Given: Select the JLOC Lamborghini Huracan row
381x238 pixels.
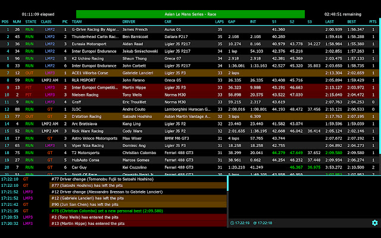Looking at the screenshot, I should [x=189, y=109].
